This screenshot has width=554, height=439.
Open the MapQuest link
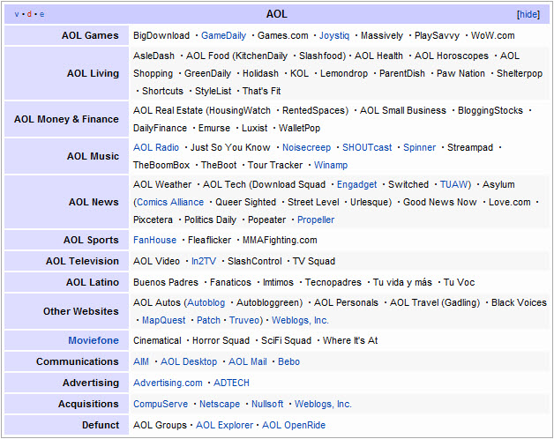coord(163,321)
